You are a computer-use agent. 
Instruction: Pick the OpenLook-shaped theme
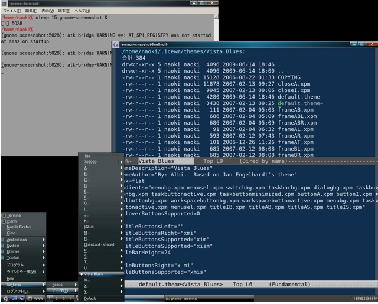pos(99,244)
